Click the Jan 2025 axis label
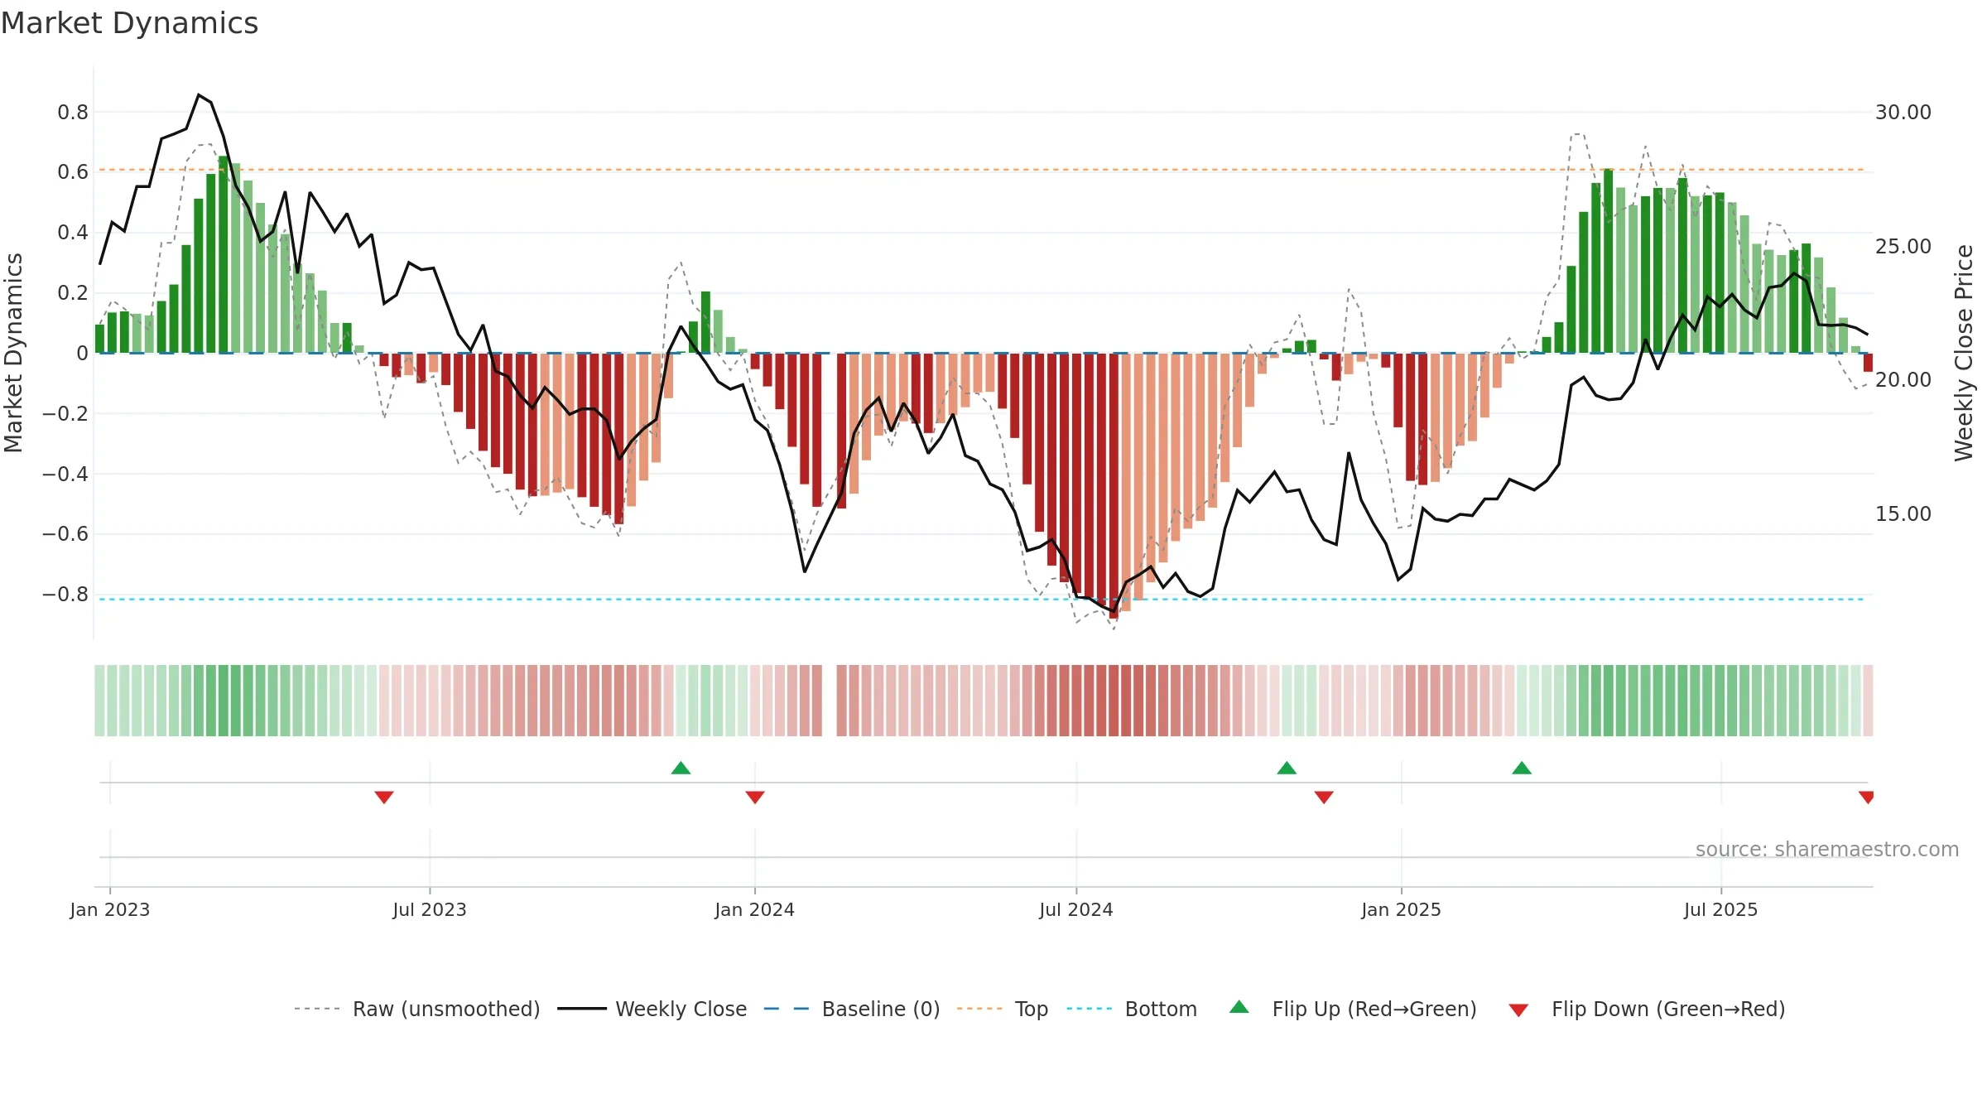 tap(1402, 909)
